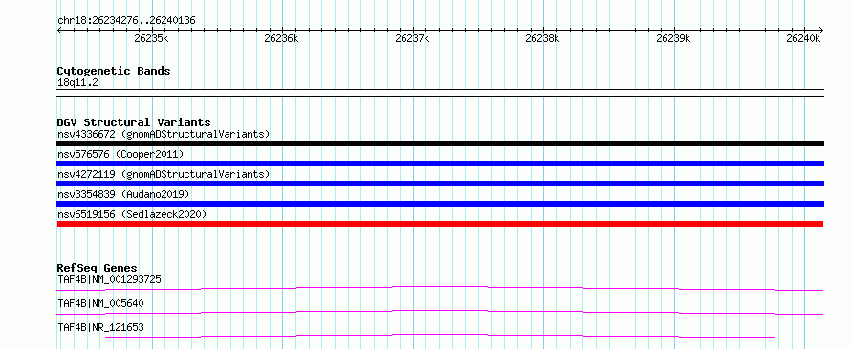Click the black bar for nsv4336672
851x349 pixels.
pyautogui.click(x=440, y=143)
